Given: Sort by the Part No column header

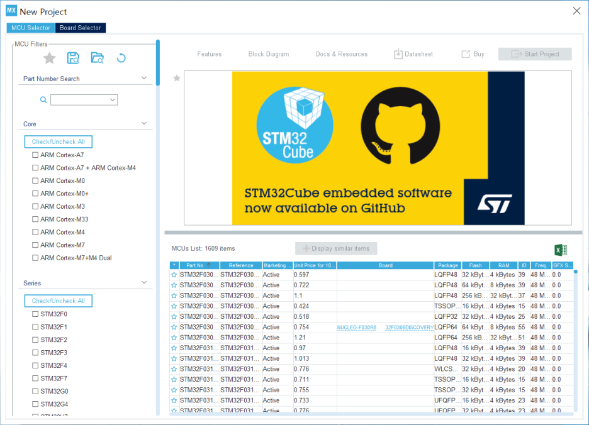Looking at the screenshot, I should [x=199, y=265].
